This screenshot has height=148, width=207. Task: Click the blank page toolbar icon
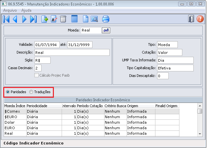(x=86, y=19)
